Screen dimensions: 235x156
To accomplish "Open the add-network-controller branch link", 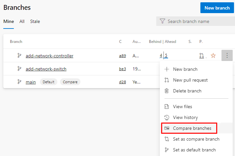I will coord(49,56).
